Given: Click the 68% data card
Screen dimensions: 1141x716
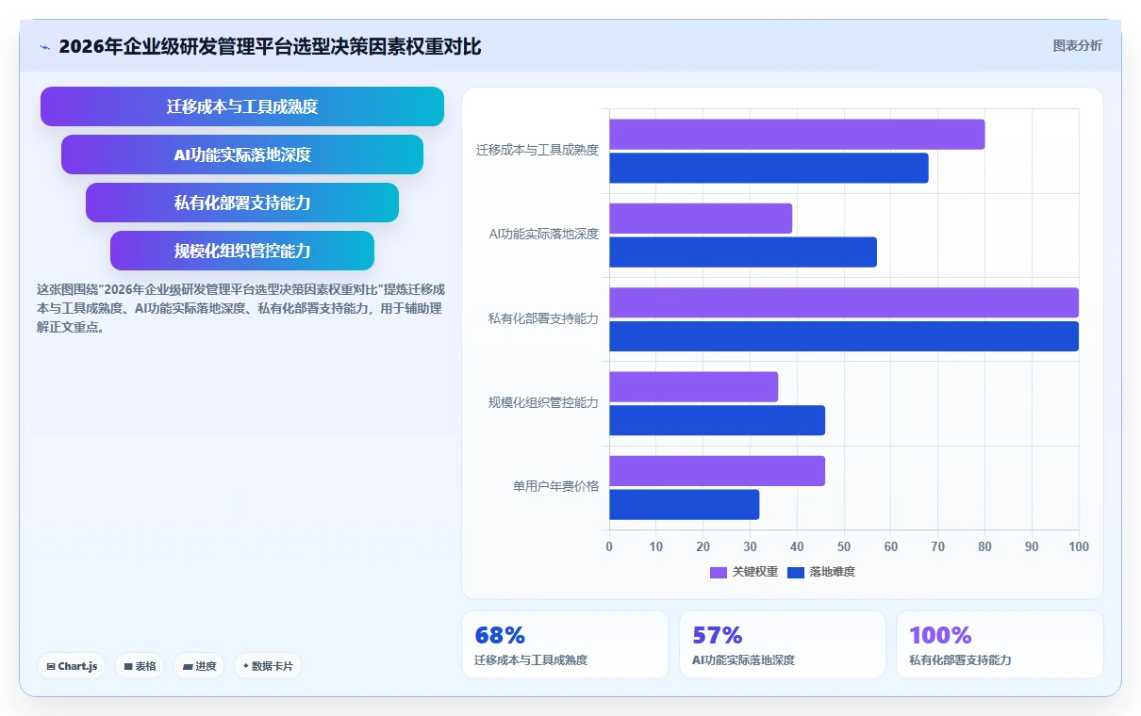Looking at the screenshot, I should pyautogui.click(x=565, y=644).
